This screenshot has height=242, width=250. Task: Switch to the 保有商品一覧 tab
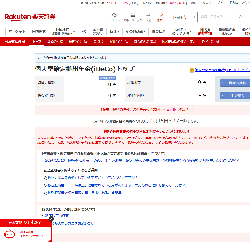(78, 42)
